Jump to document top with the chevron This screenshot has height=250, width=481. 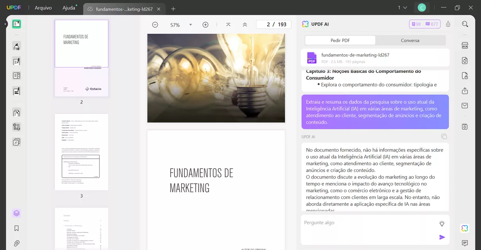(x=228, y=24)
